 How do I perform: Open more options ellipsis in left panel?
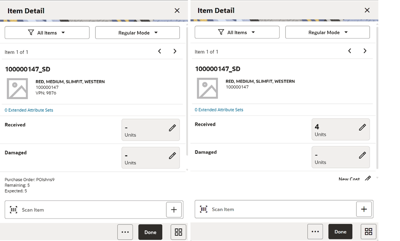125,232
